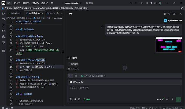The height and width of the screenshot is (109, 185).
Task: Click the TRAE logo icon at top-left
Action: click(3, 3)
